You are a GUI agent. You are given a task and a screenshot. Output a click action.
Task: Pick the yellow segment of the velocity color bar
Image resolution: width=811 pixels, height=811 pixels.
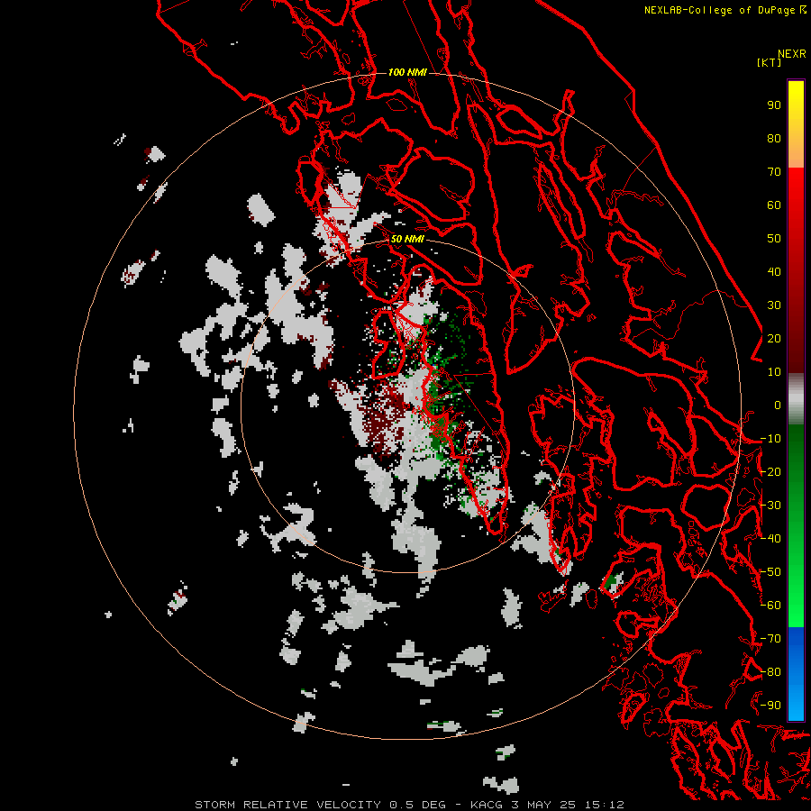point(796,124)
